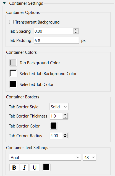The image size is (115, 176).
Task: Open the Arial font family dropdown
Action: coord(45,157)
